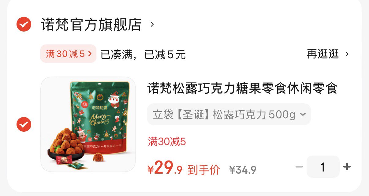Click the quantity field showing 1
Screen dimensions: 369x196
pyautogui.click(x=323, y=167)
